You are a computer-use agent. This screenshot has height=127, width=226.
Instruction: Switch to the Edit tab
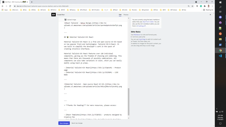[120, 15]
